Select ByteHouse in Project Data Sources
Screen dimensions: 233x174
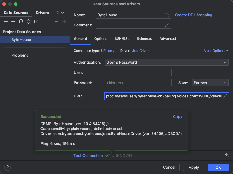pos(35,40)
